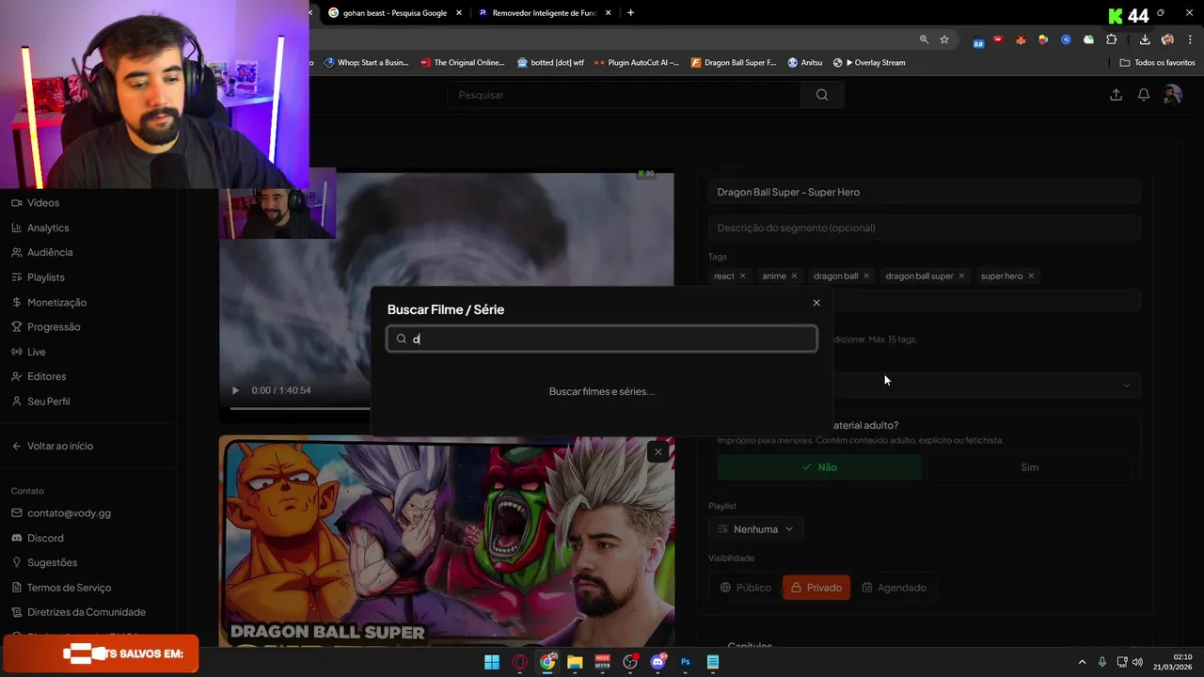Click the magnifier search button in header
This screenshot has width=1204, height=677.
(x=822, y=95)
